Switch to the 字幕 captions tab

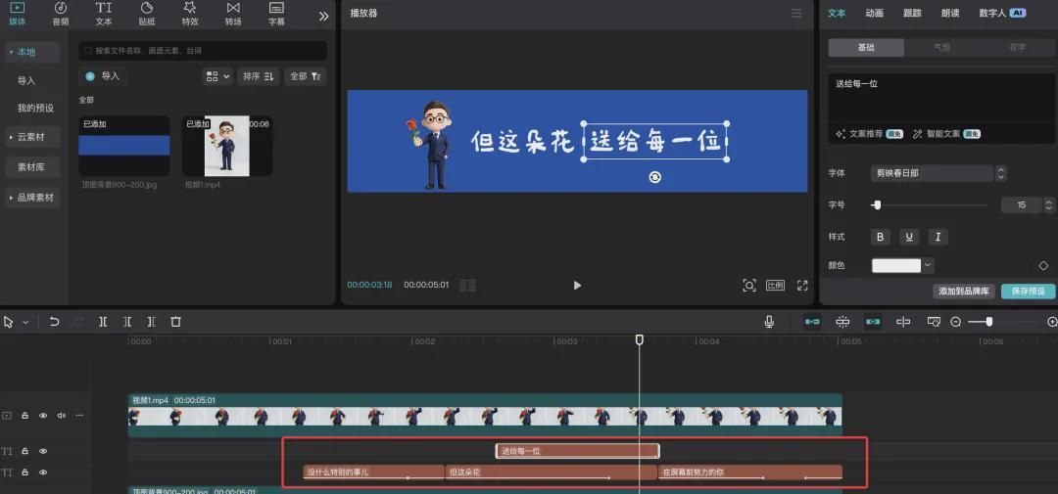point(276,14)
